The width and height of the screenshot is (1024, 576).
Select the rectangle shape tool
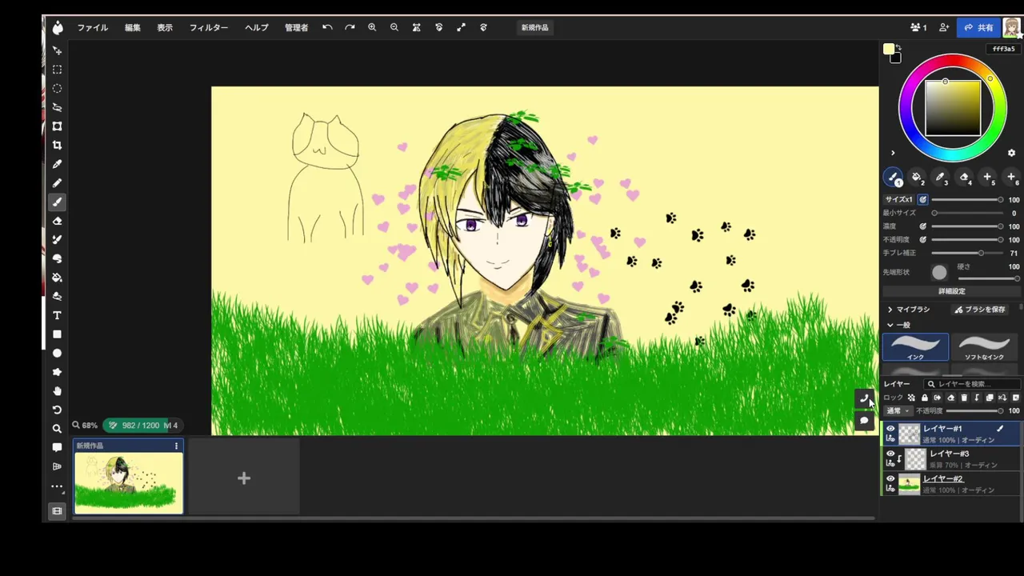click(57, 334)
